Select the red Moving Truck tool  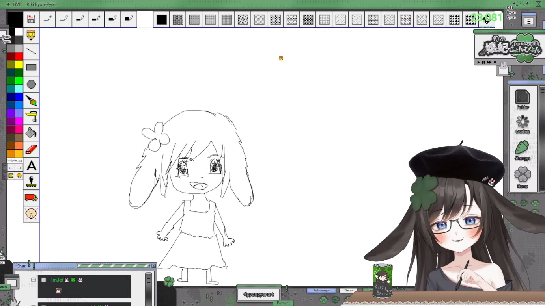pyautogui.click(x=31, y=198)
